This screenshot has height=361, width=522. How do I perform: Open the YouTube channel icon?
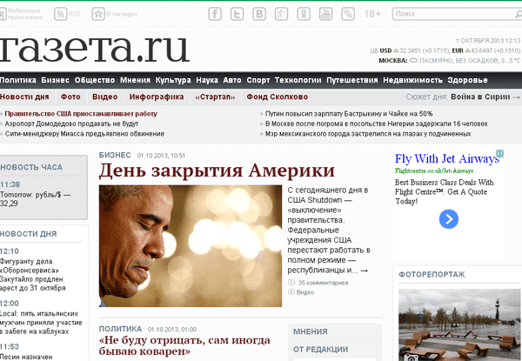click(x=325, y=14)
